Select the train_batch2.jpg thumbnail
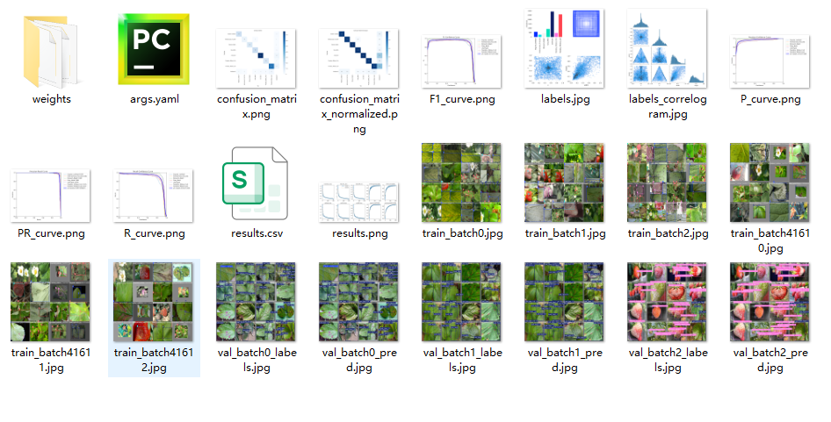Viewport: 831px width, 422px height. click(667, 182)
